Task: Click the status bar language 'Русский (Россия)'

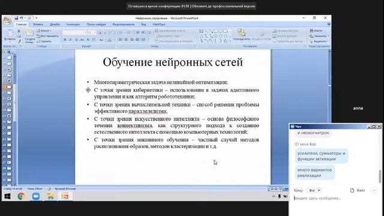Action: click(x=65, y=189)
